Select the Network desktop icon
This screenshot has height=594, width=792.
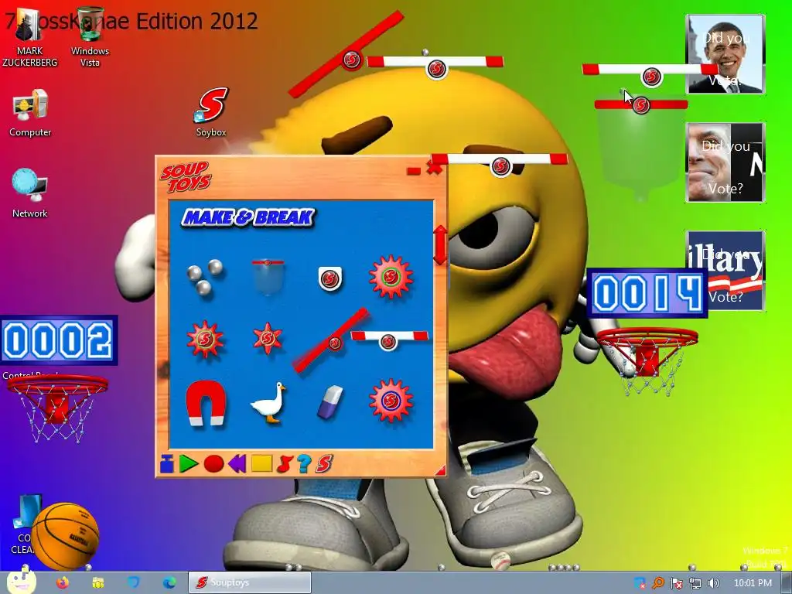point(30,193)
